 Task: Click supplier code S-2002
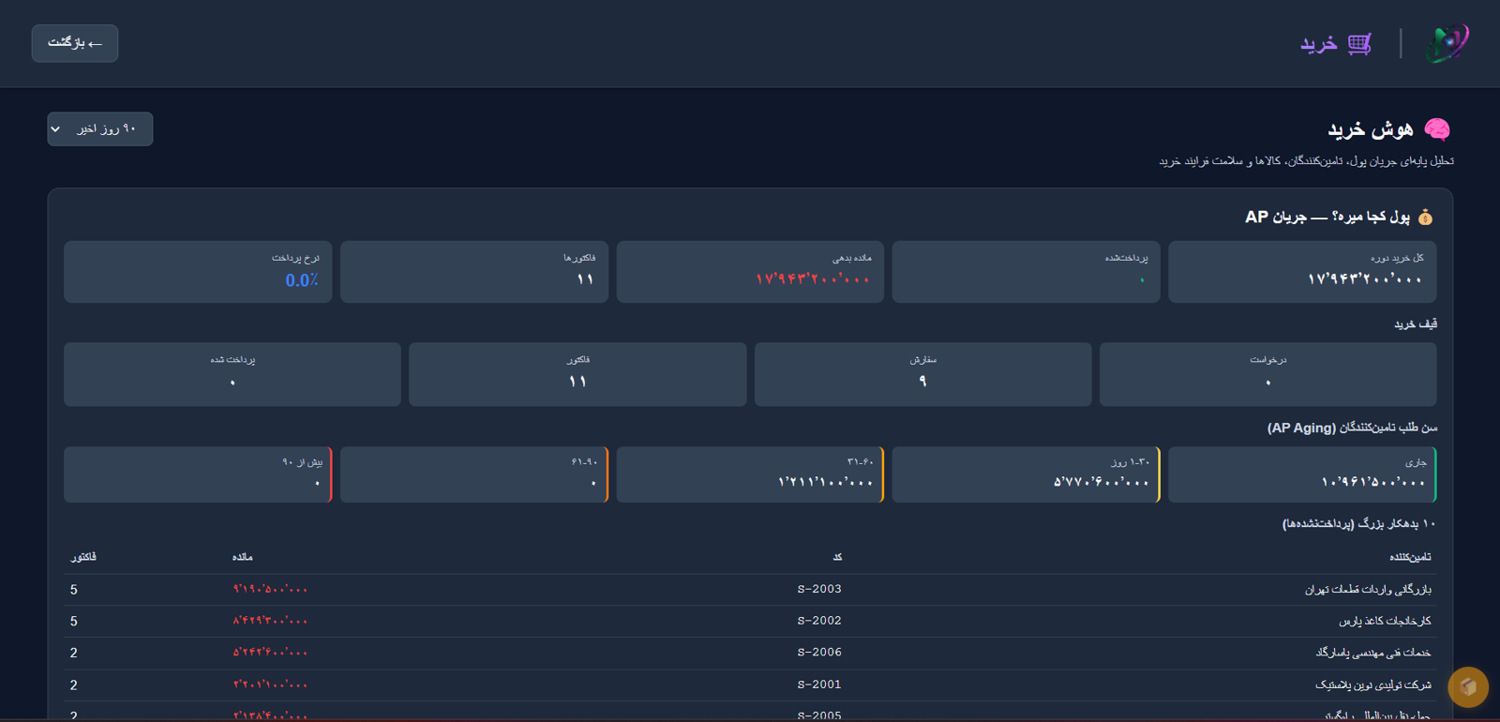819,621
